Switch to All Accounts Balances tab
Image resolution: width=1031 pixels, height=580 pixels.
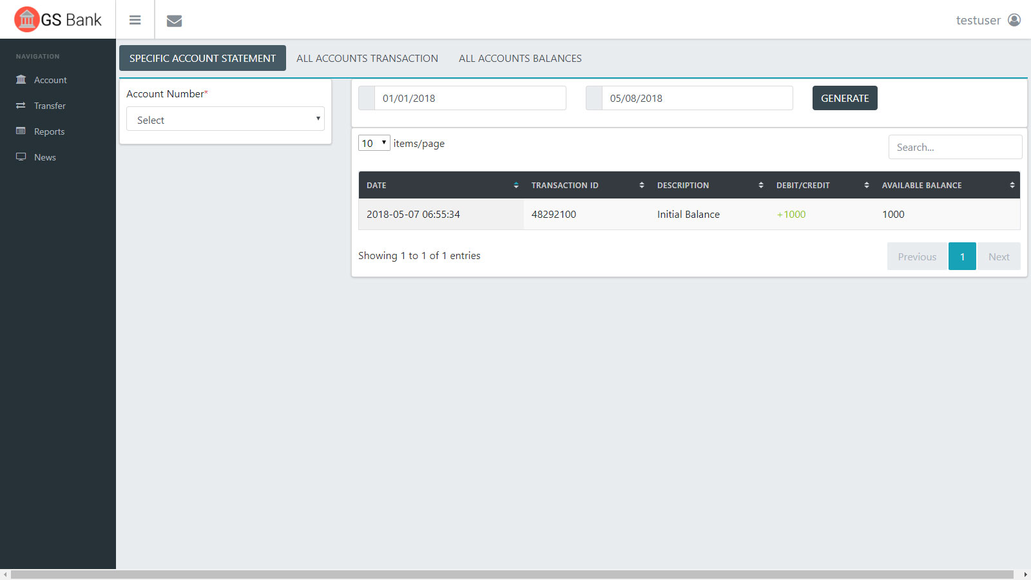point(520,59)
